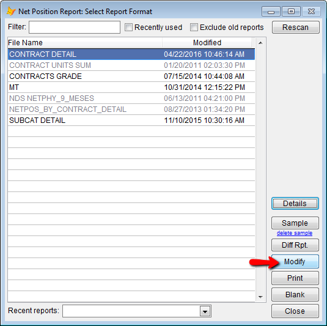Click the date 10/31/2014 12:15:22 PM
The image size is (327, 326).
tap(204, 87)
